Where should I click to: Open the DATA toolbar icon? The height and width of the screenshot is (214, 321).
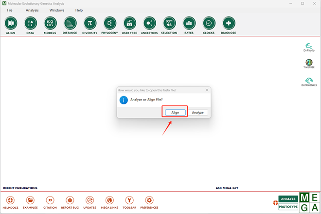coord(30,23)
